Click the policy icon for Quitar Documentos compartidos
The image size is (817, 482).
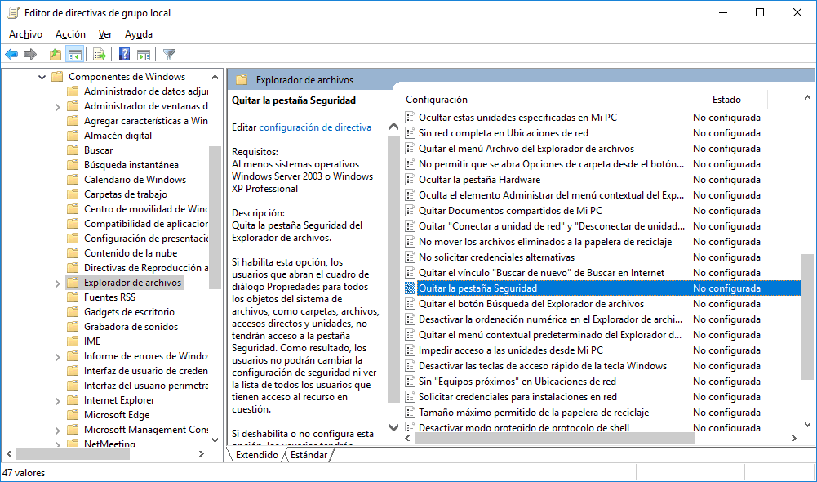(x=411, y=211)
